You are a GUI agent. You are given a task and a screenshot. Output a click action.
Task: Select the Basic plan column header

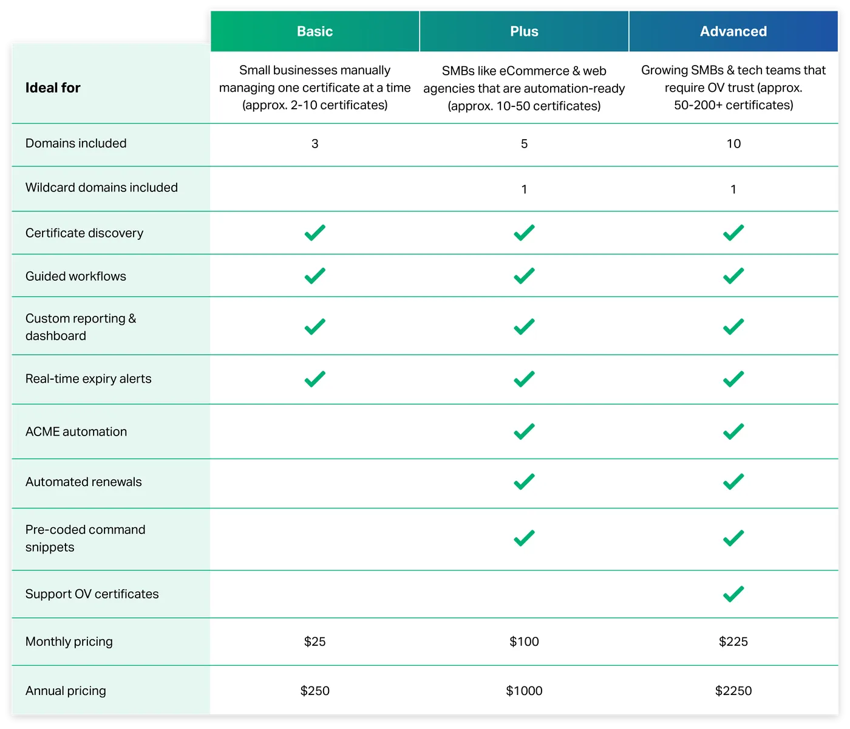click(314, 32)
